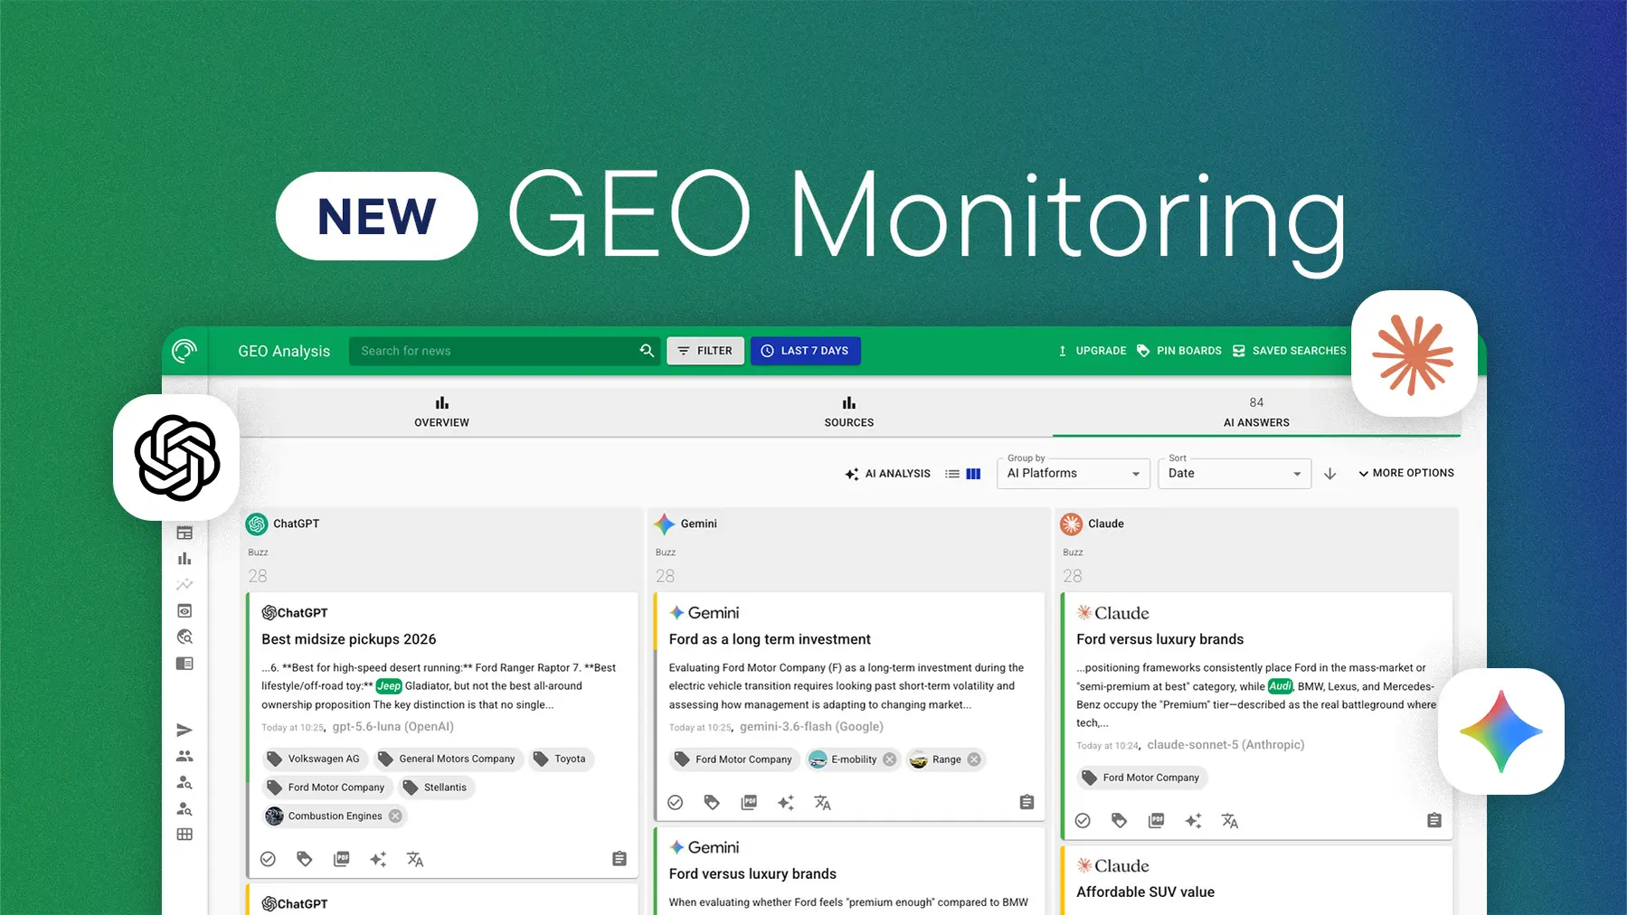Click the send paper-plane icon in sidebar
Screen dimensions: 1627x915
pyautogui.click(x=184, y=730)
